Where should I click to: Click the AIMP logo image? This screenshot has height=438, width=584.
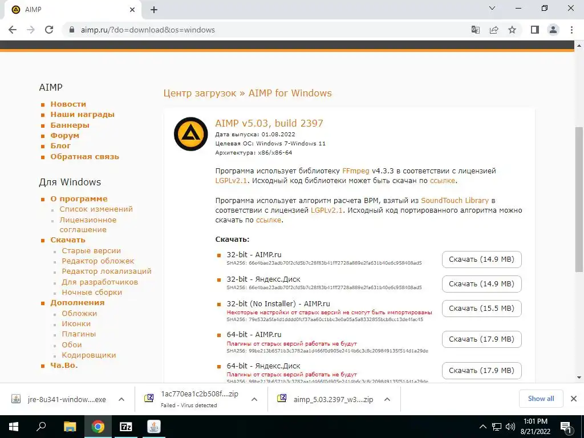click(x=190, y=133)
